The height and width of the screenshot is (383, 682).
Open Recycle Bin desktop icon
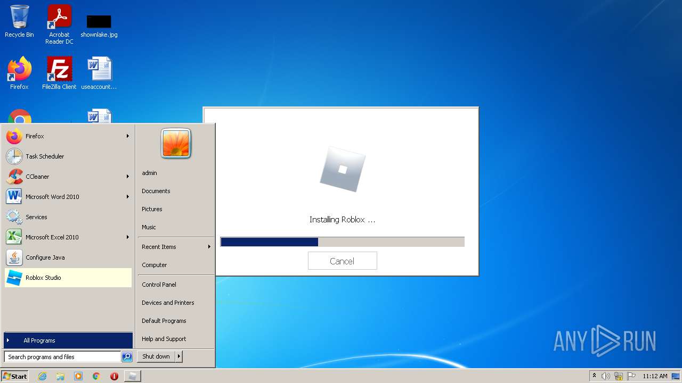click(19, 21)
